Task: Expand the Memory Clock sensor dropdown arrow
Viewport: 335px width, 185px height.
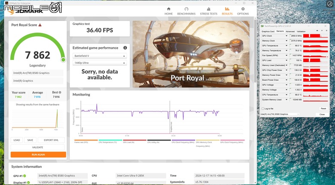Action: click(x=286, y=41)
